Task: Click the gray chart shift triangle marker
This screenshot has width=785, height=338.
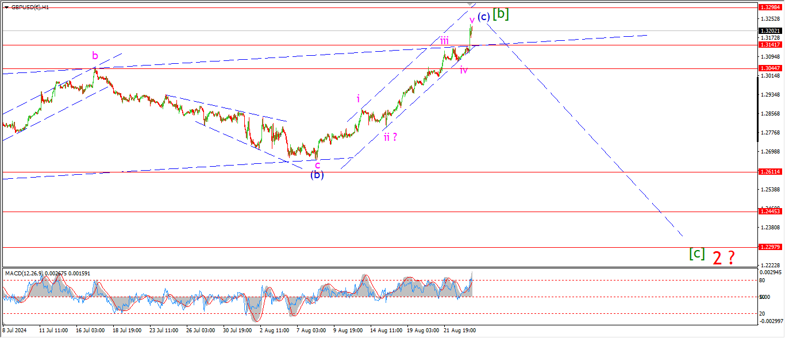Action: 471,3
